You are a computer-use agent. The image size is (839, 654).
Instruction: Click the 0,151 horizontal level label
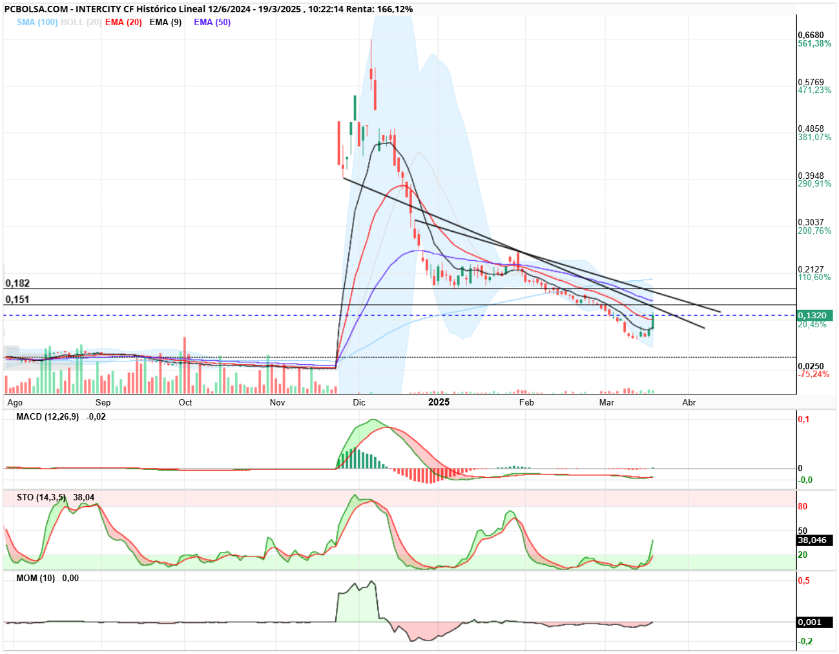point(17,300)
